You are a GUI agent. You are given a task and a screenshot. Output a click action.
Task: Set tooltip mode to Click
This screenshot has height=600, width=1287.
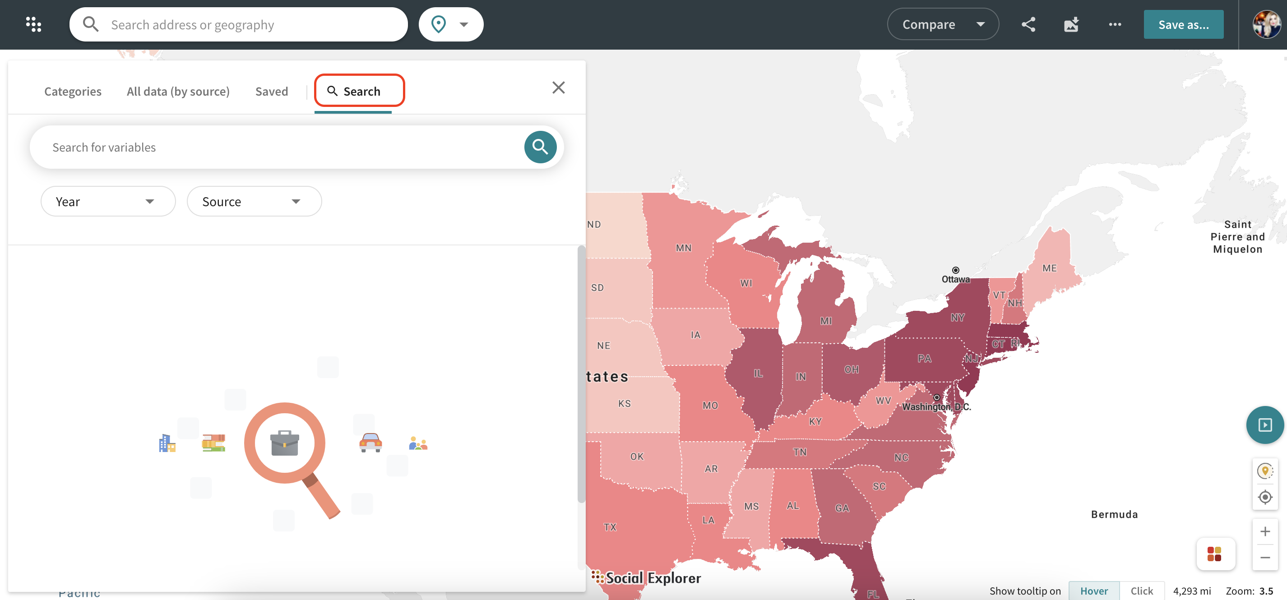tap(1142, 591)
